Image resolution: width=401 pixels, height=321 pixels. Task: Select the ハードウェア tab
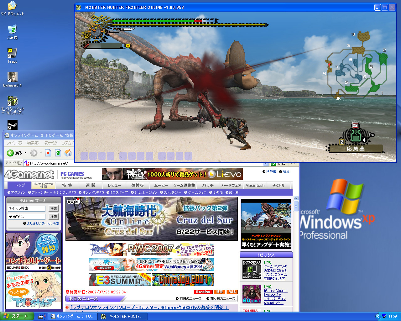point(231,185)
